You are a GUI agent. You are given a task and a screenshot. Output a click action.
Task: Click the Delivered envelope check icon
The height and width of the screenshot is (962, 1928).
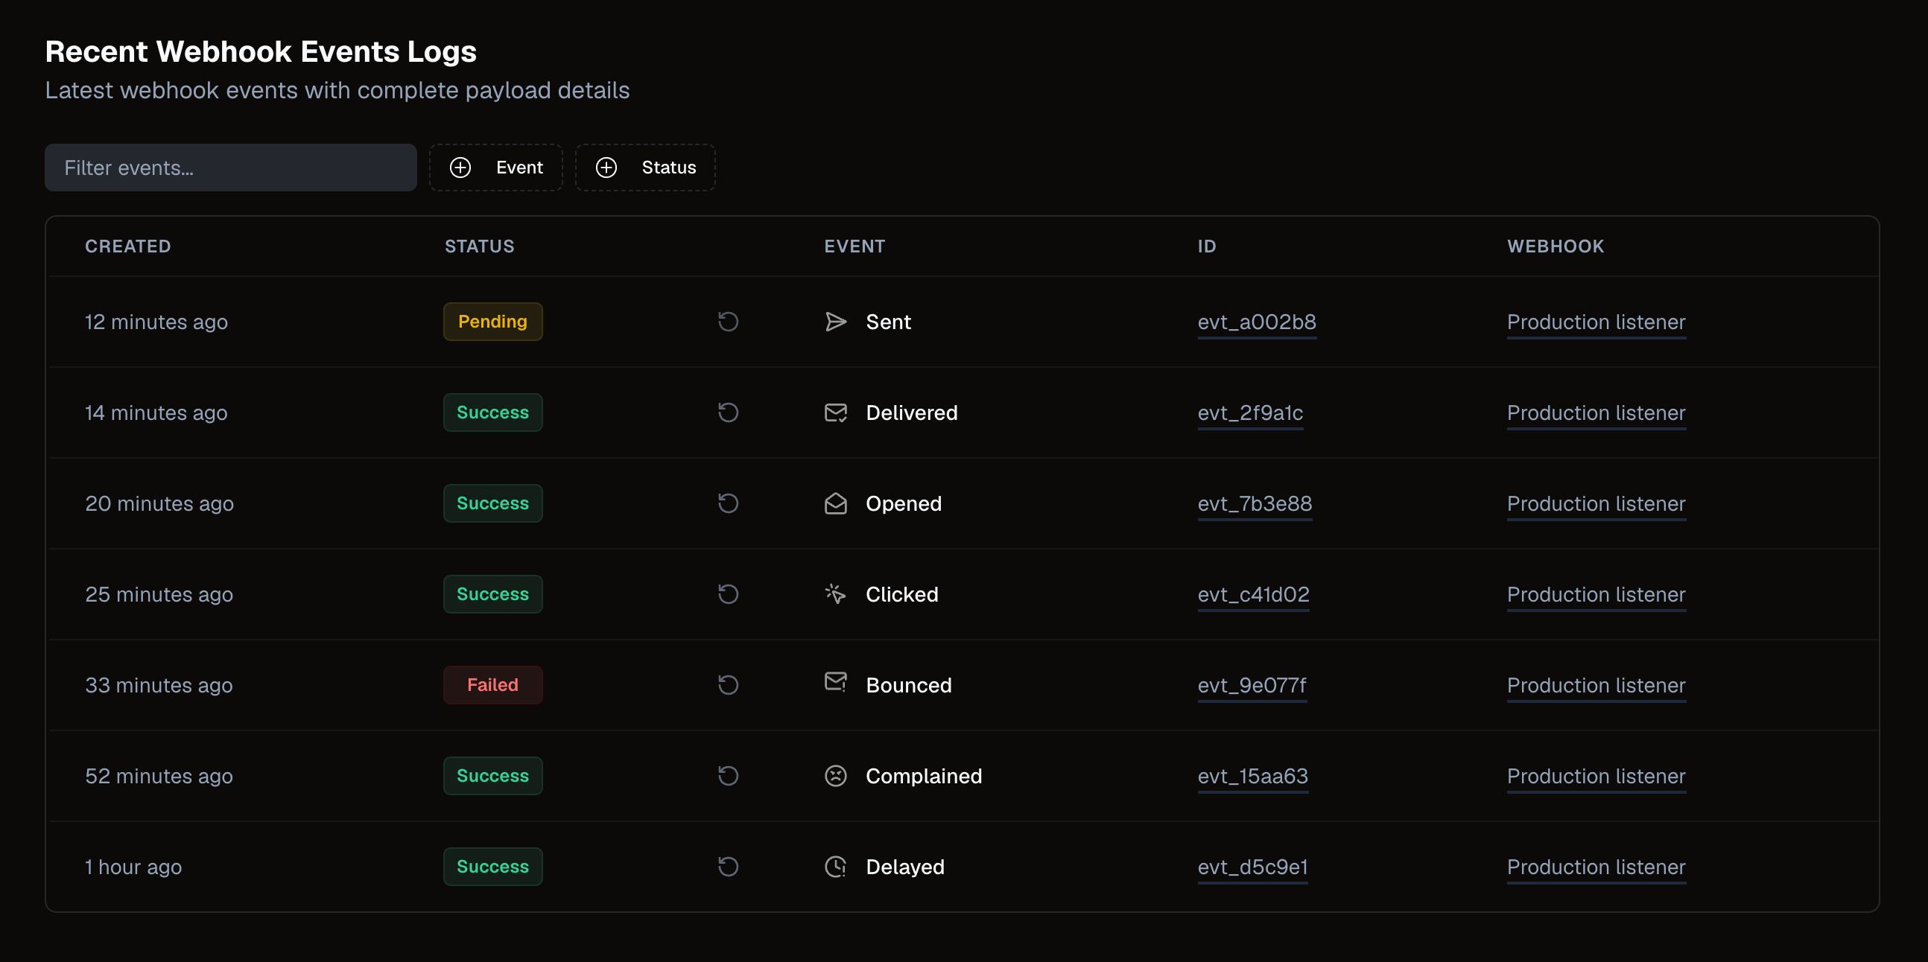(835, 412)
